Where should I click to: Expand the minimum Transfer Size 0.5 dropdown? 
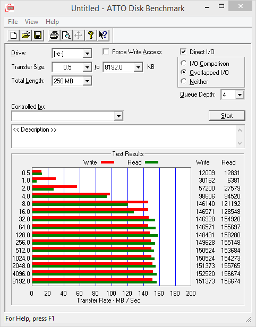click(87, 67)
